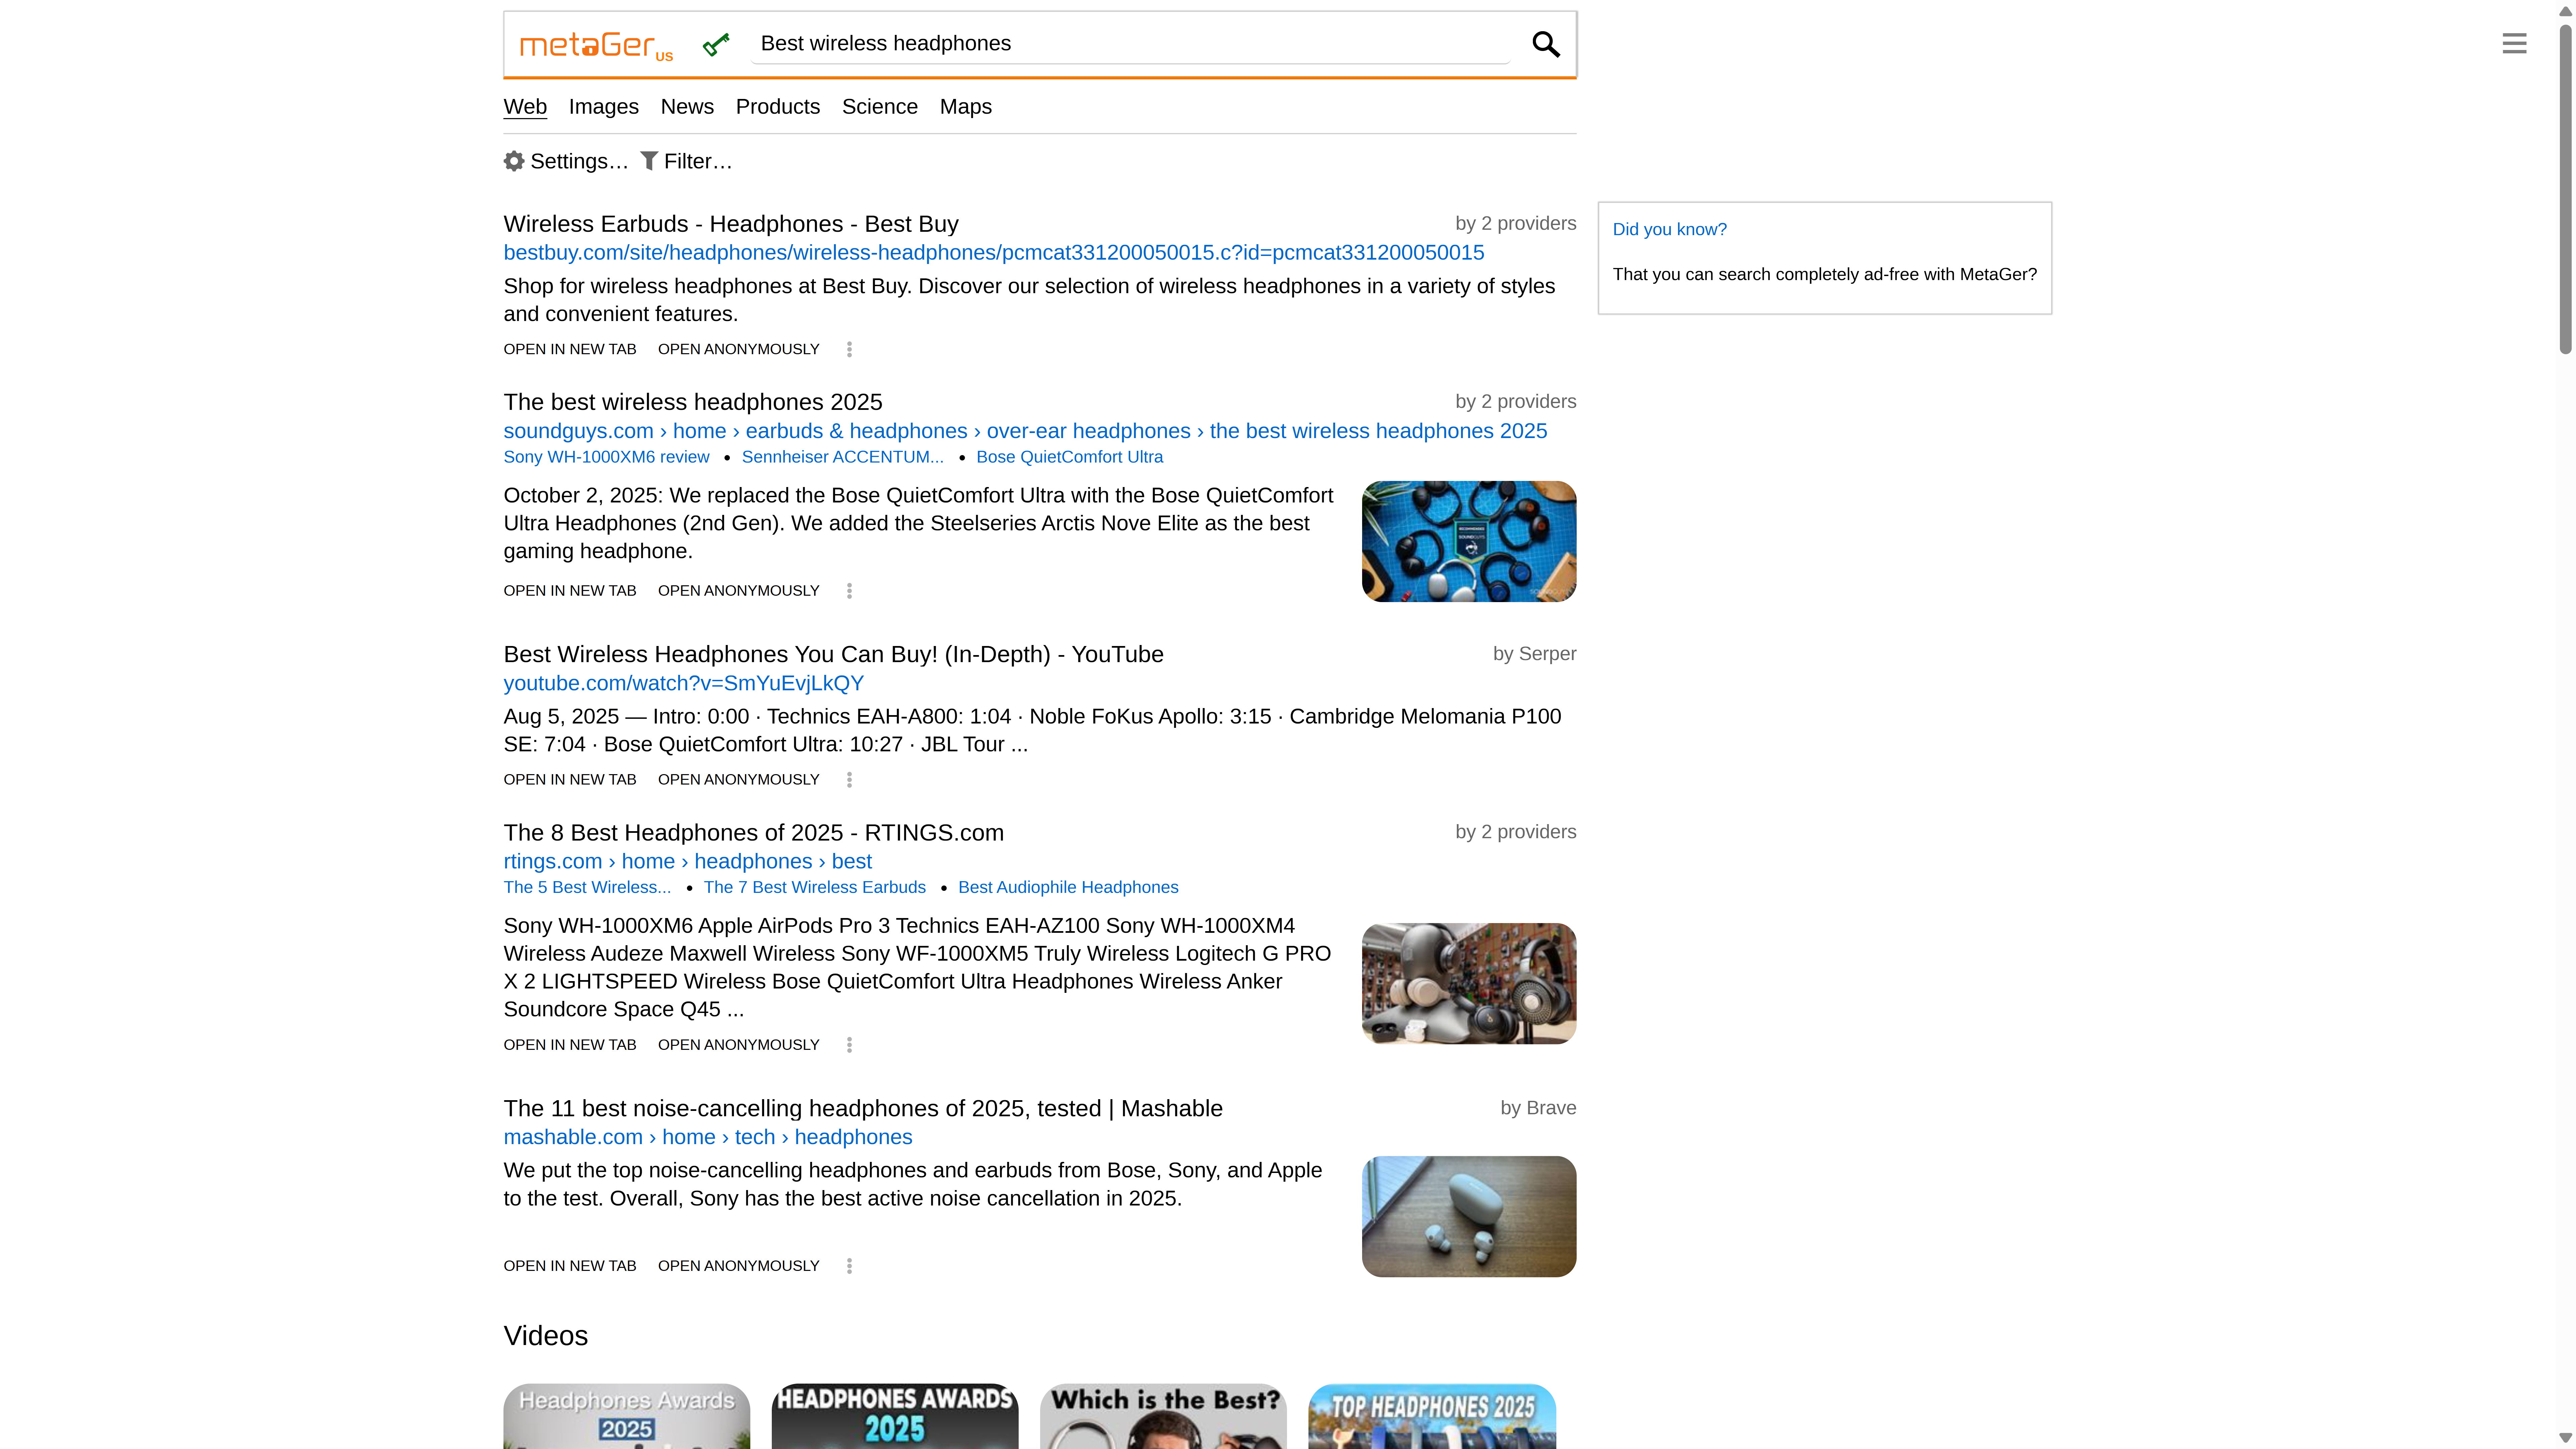Open YouTube result anonymously
Screen dimensions: 2576x1449
[x=738, y=780]
